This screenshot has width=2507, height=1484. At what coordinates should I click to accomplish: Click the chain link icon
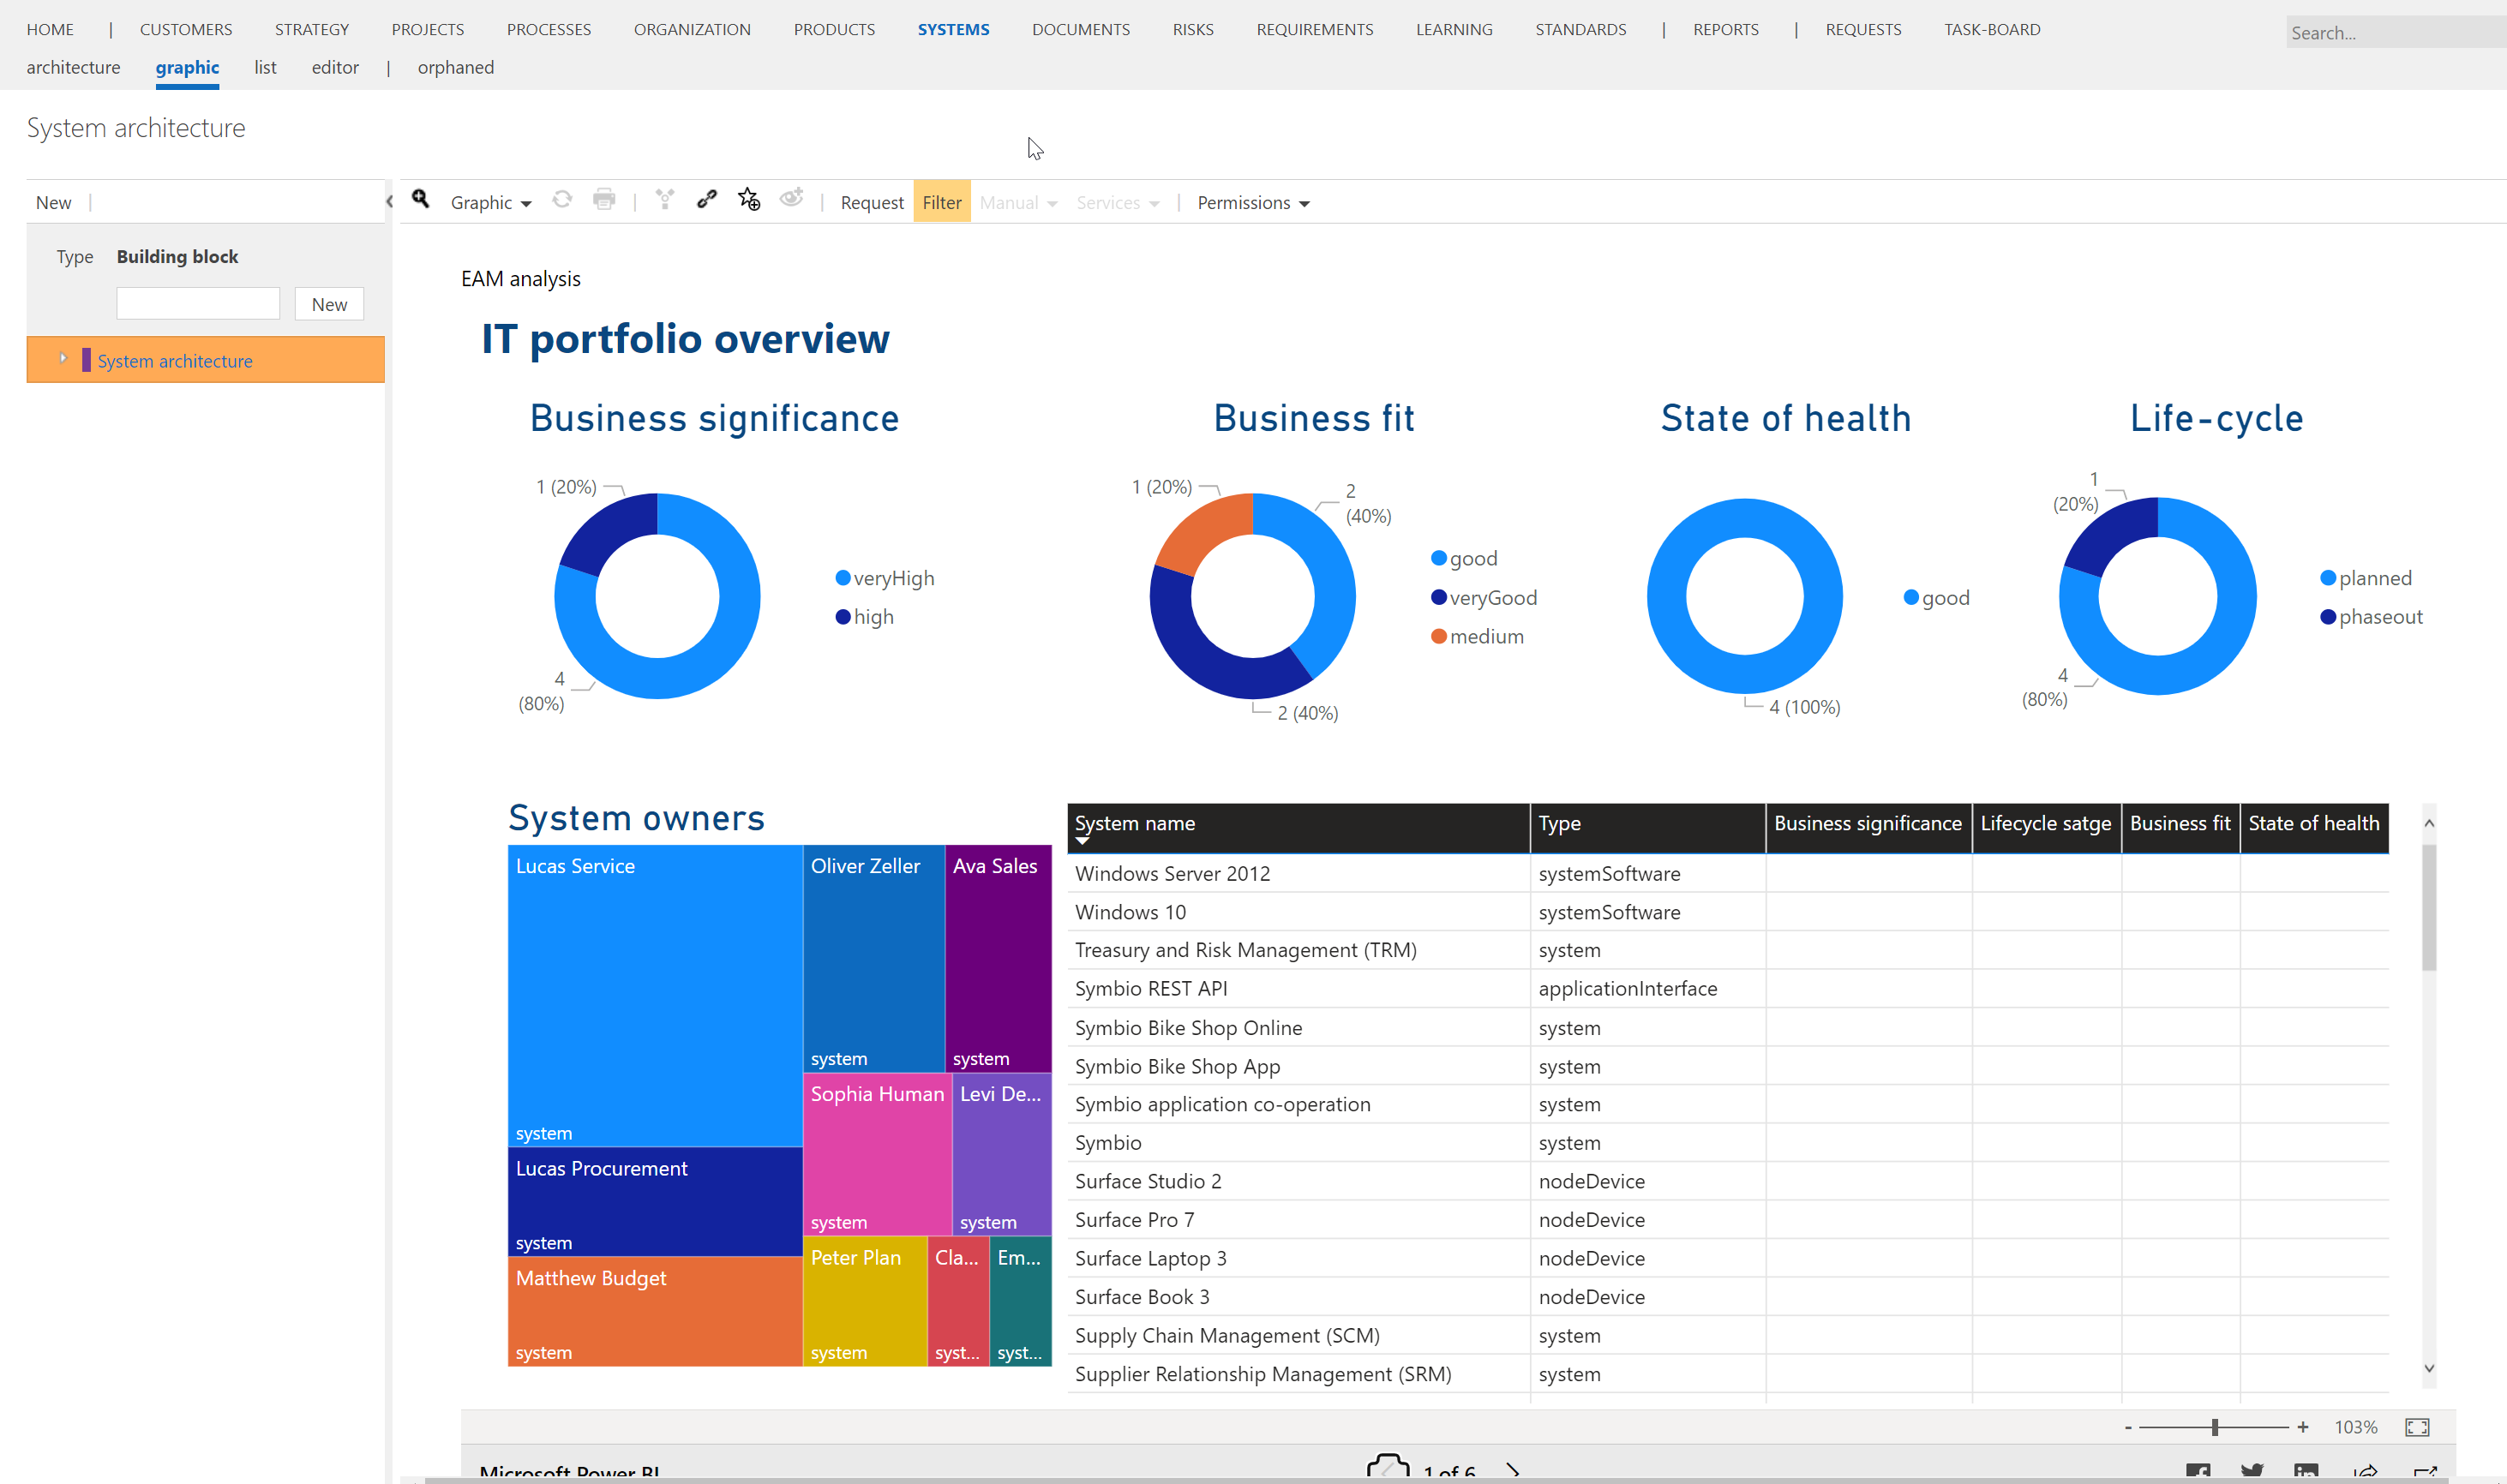tap(707, 200)
